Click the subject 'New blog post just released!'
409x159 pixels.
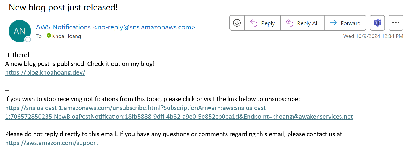click(x=63, y=7)
